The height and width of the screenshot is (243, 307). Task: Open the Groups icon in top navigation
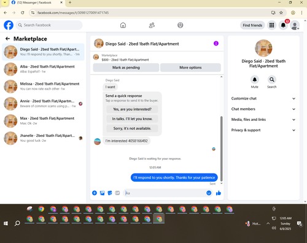[x=181, y=25]
